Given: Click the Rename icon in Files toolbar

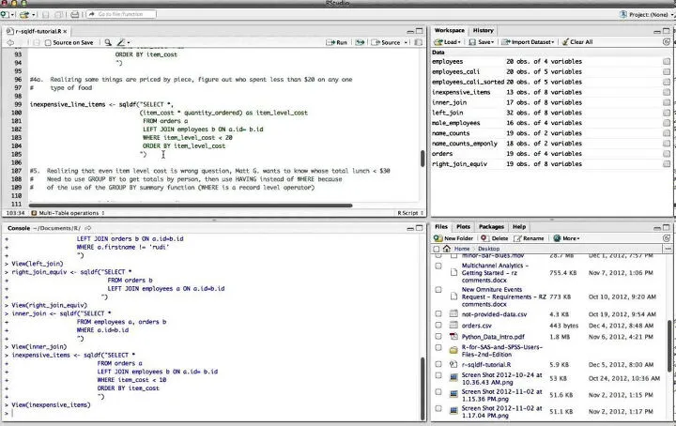Looking at the screenshot, I should (x=517, y=237).
